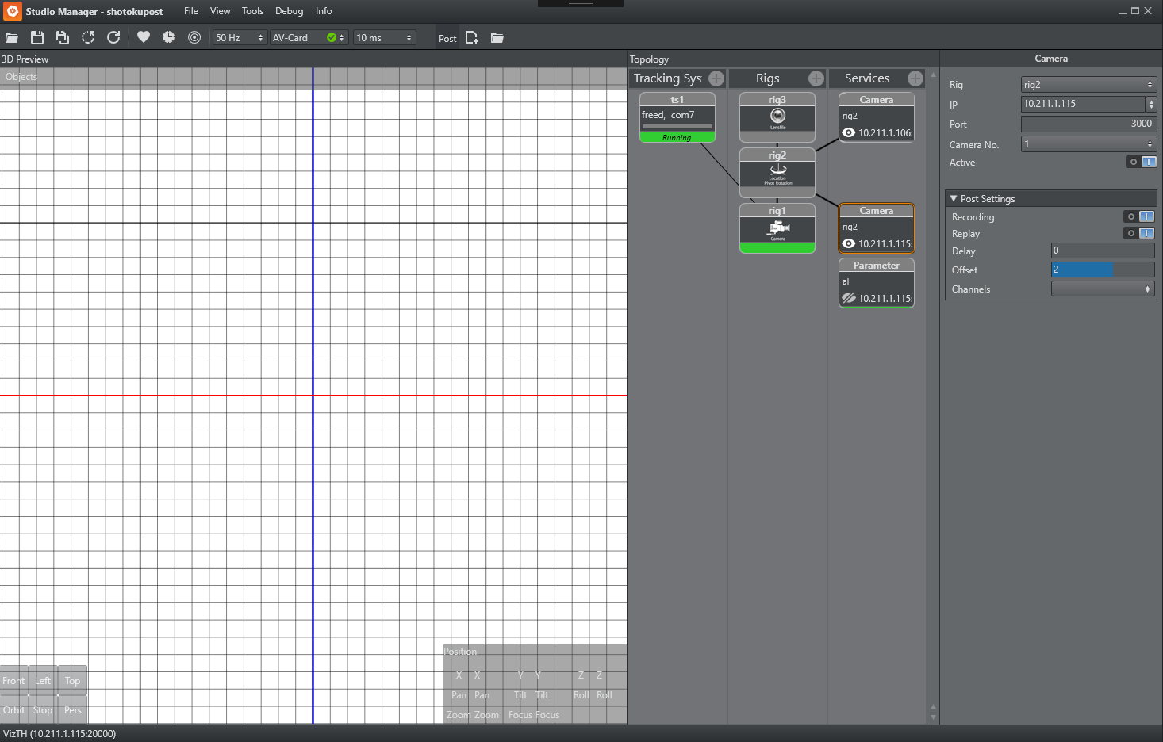
Task: Click the Offset slider field
Action: [1102, 270]
